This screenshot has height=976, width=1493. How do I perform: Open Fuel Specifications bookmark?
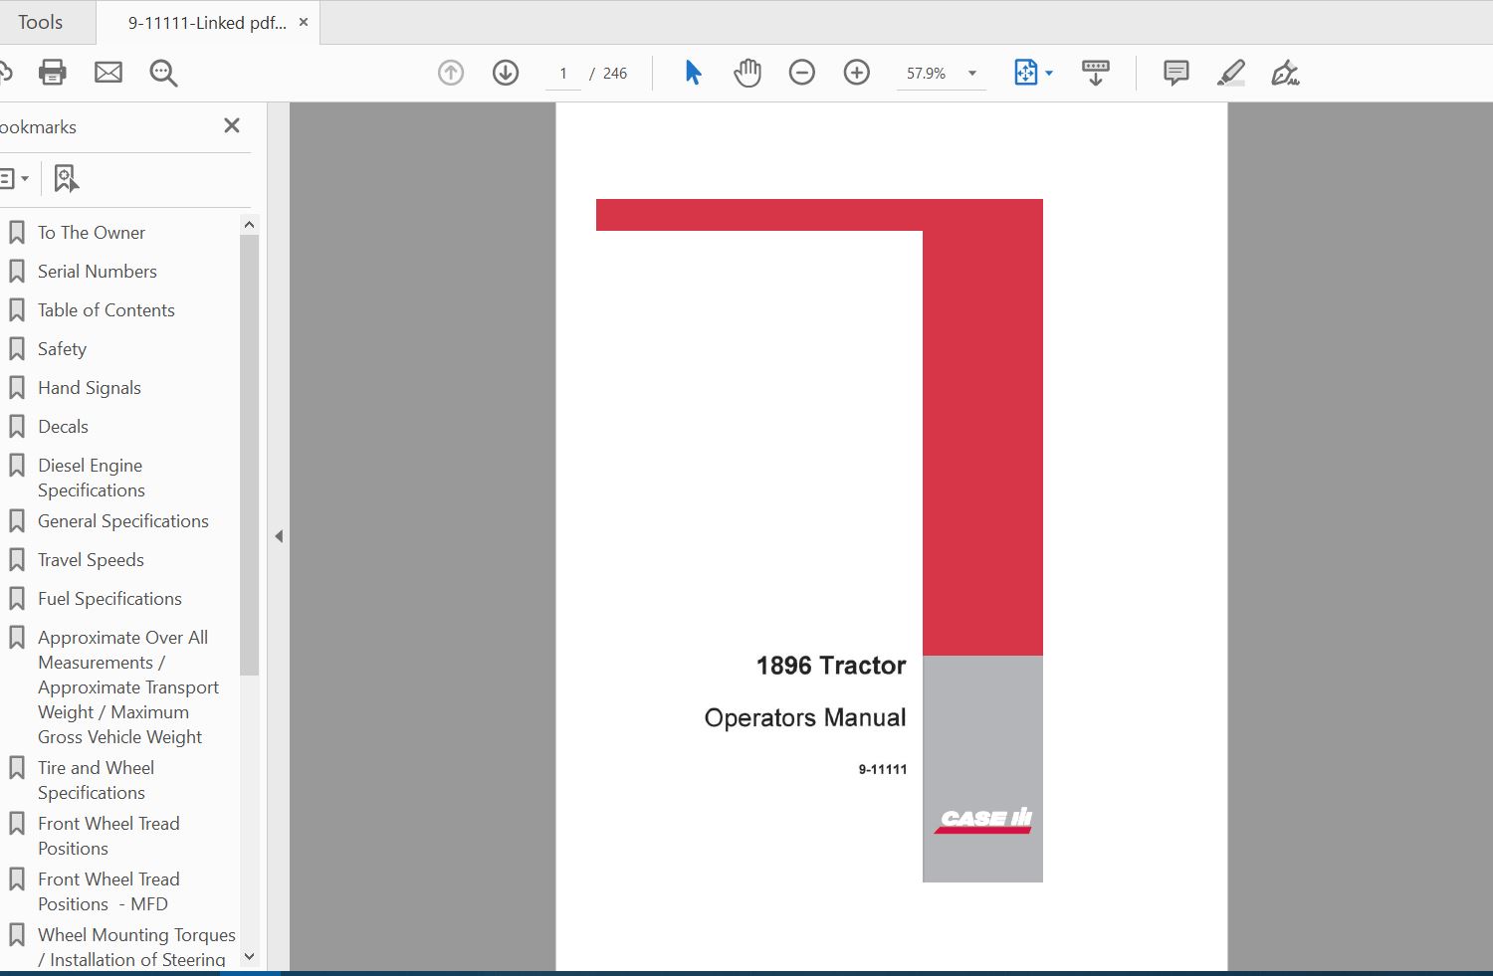pos(109,599)
